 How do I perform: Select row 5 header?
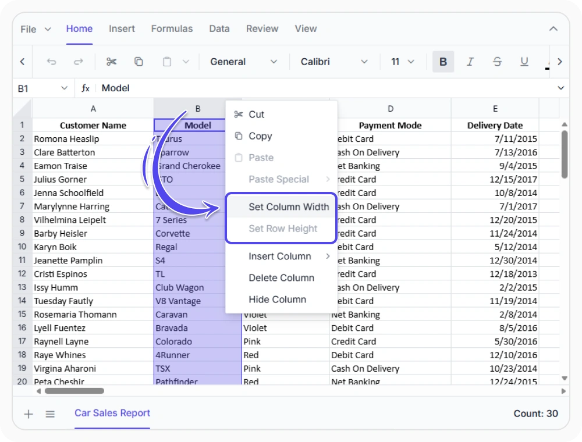tap(22, 179)
